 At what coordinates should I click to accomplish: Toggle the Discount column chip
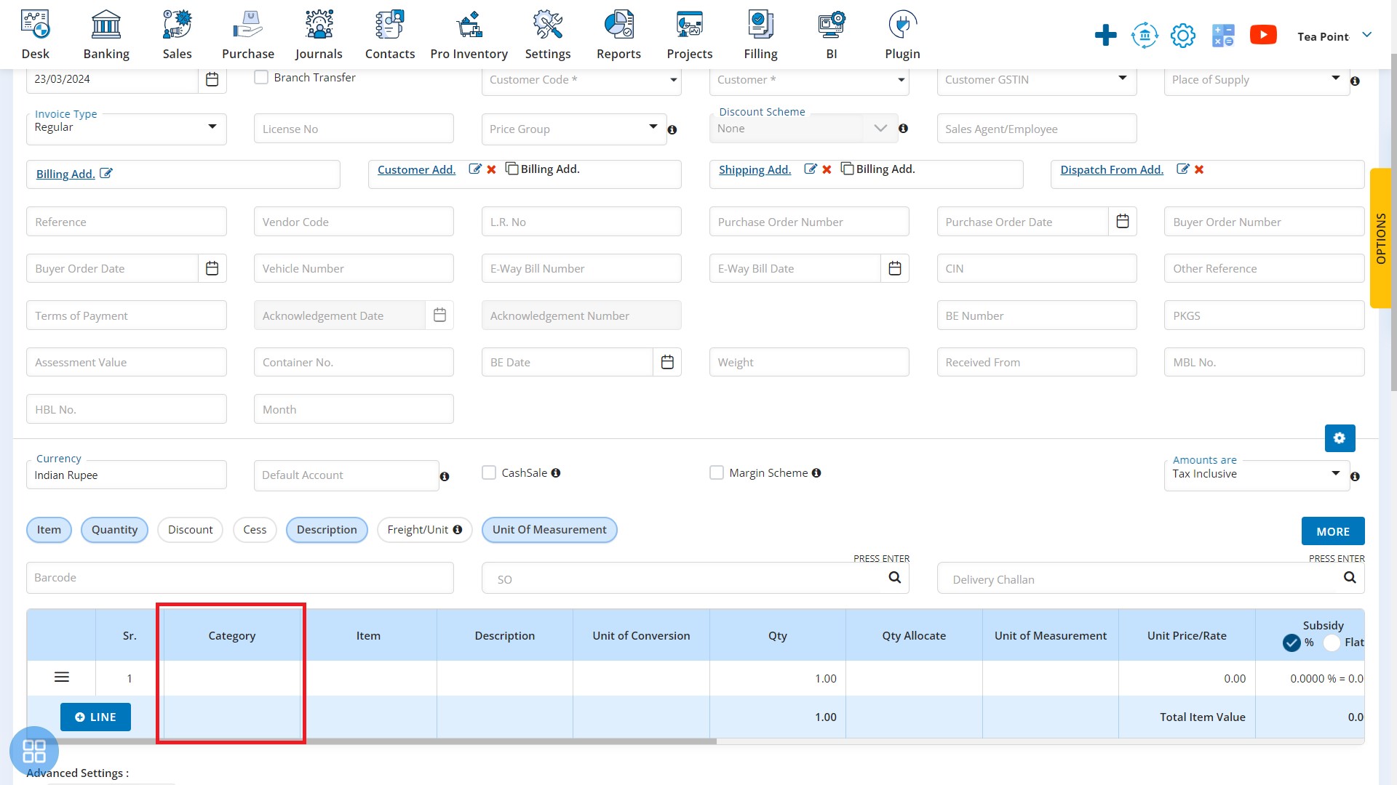[190, 530]
